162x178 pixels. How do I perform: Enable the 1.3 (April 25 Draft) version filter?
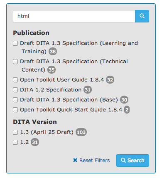click(15, 132)
